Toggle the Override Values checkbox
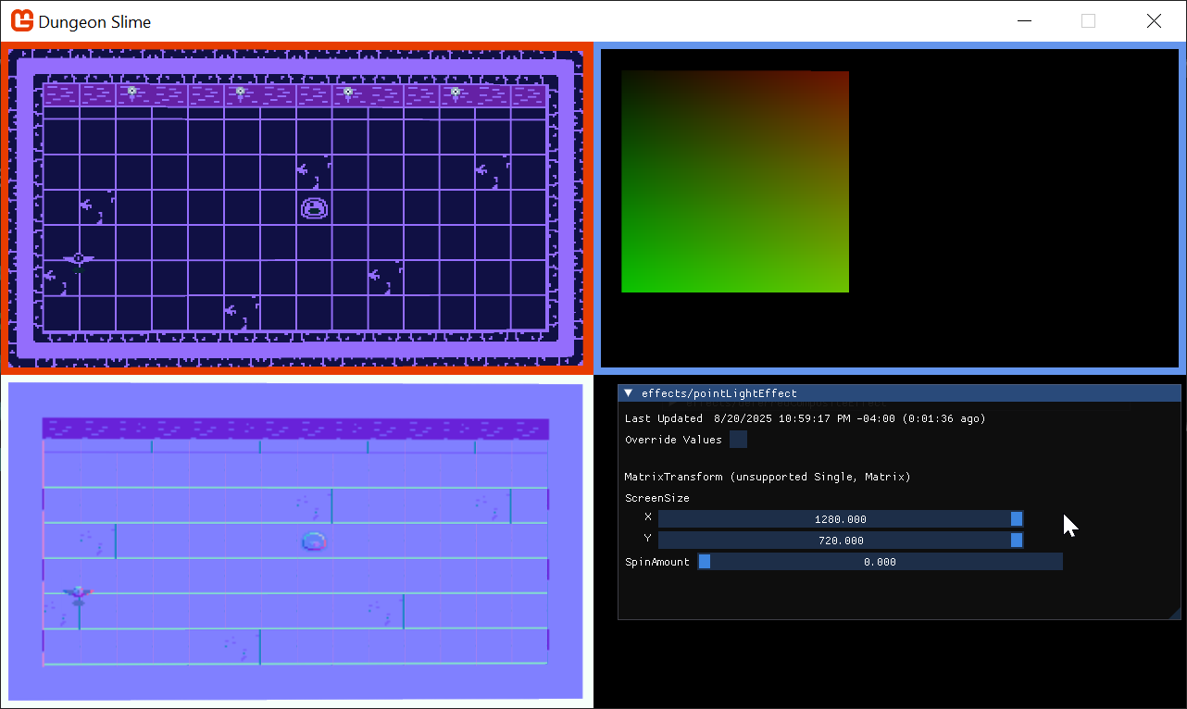This screenshot has width=1187, height=709. coord(738,440)
